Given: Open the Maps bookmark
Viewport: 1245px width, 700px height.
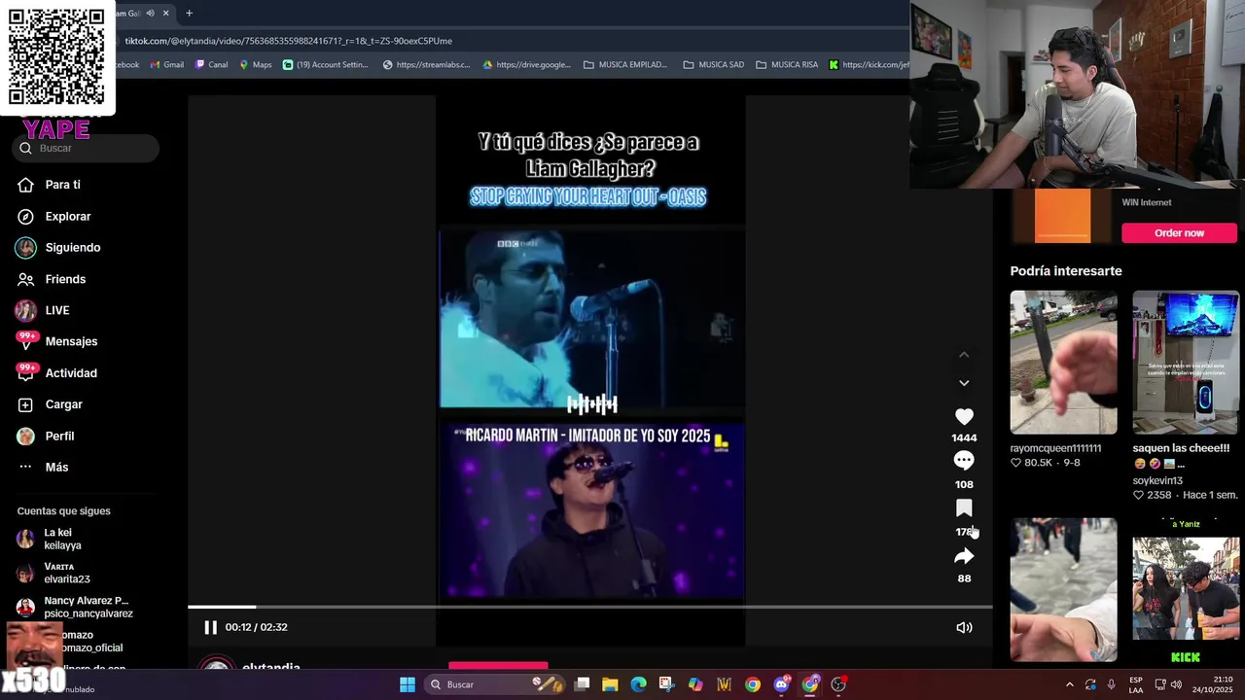Looking at the screenshot, I should [x=255, y=65].
